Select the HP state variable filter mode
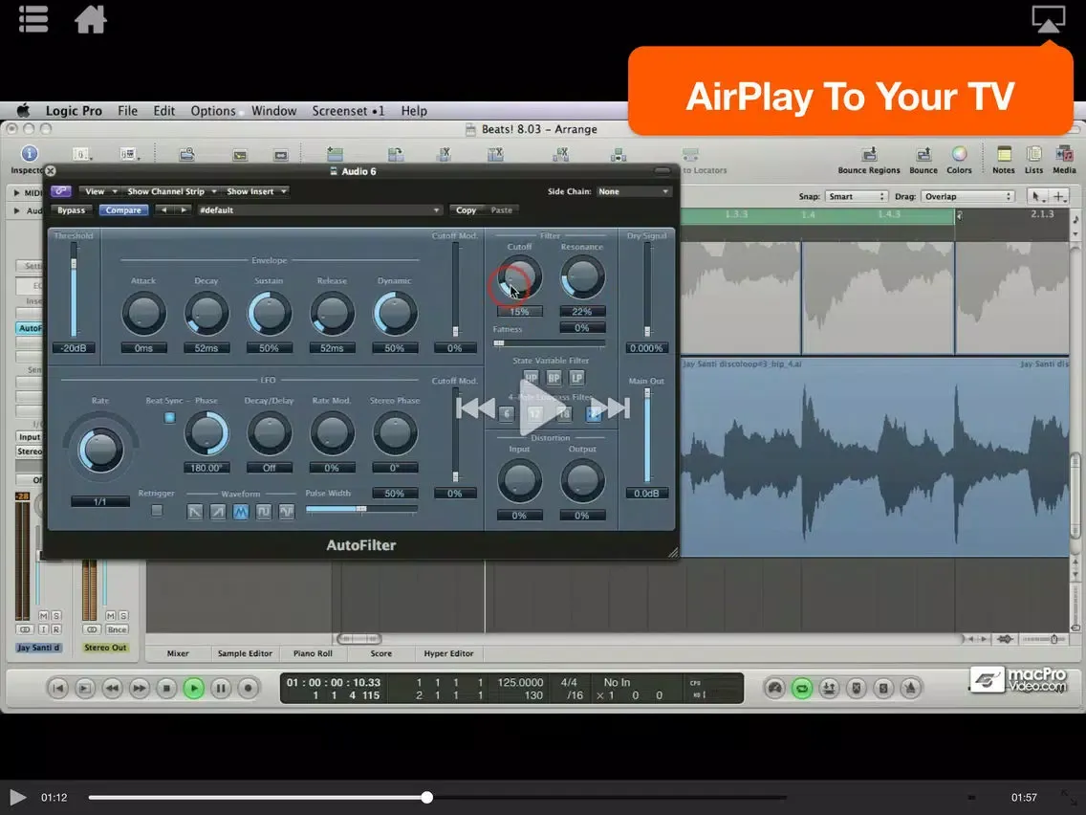This screenshot has width=1086, height=815. [532, 378]
